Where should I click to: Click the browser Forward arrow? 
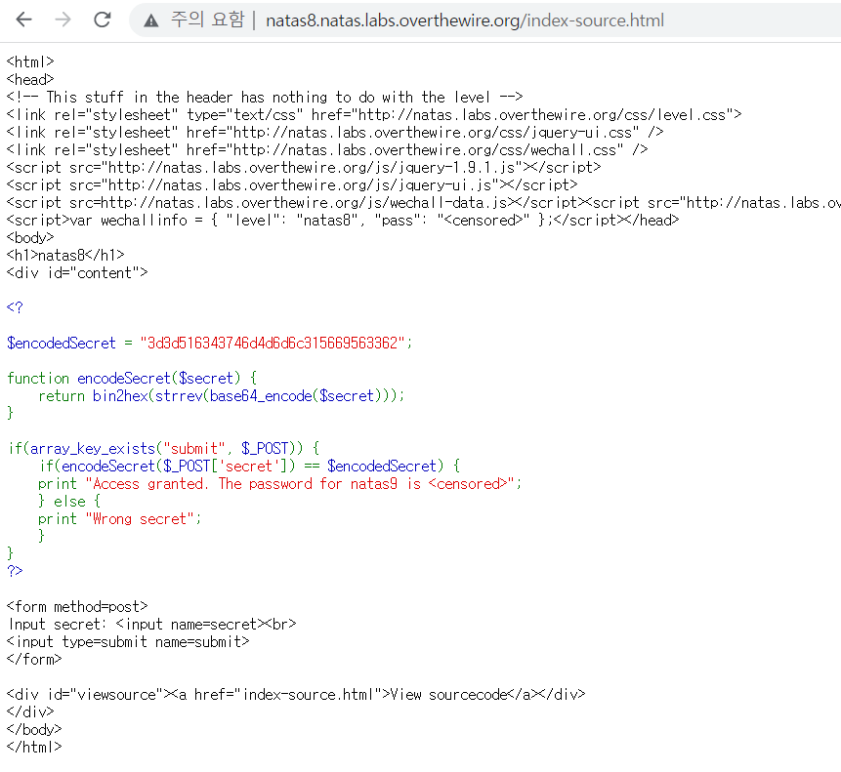(x=63, y=20)
